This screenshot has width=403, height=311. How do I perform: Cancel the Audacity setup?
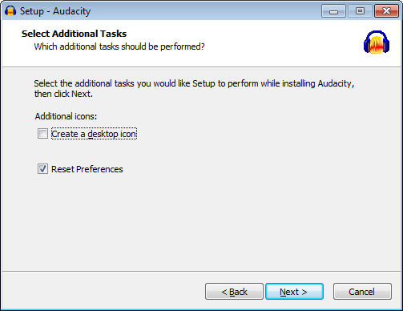tap(362, 292)
